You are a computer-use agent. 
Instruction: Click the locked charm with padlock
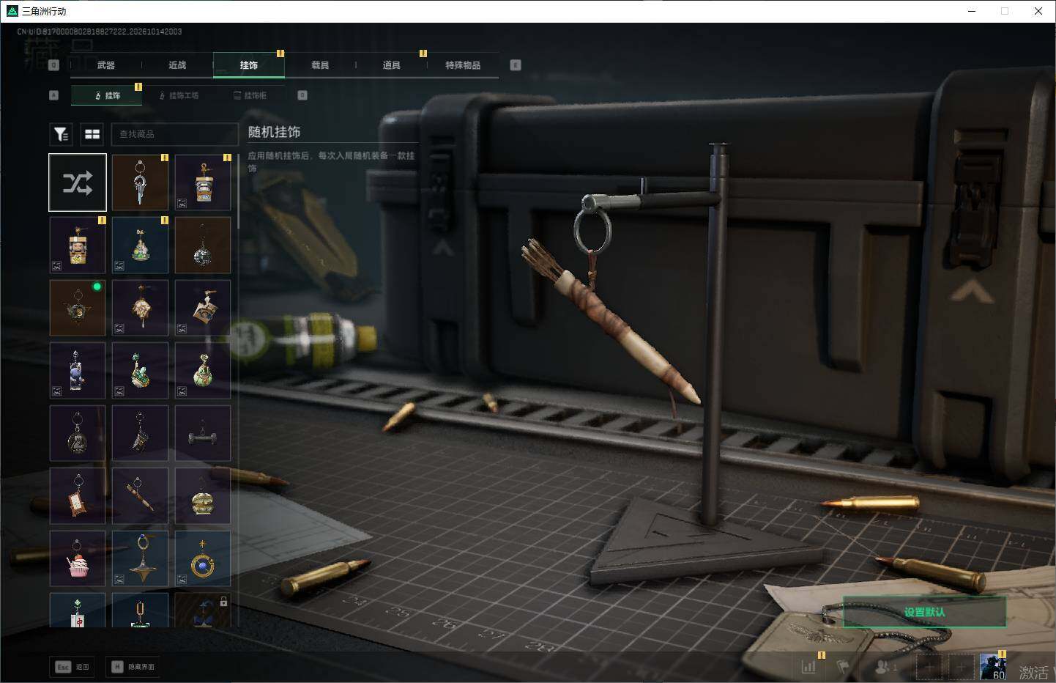(203, 610)
